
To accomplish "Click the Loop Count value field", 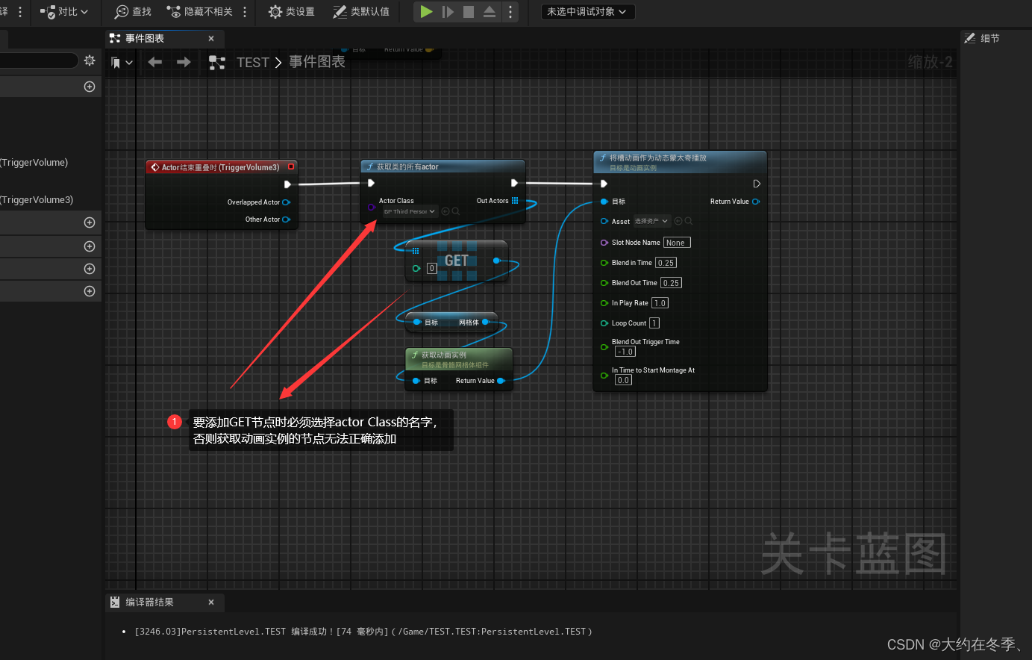I will pos(654,323).
